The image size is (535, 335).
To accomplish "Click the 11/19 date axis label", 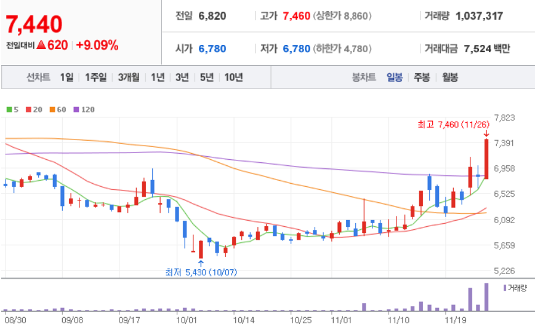I will pos(456,320).
